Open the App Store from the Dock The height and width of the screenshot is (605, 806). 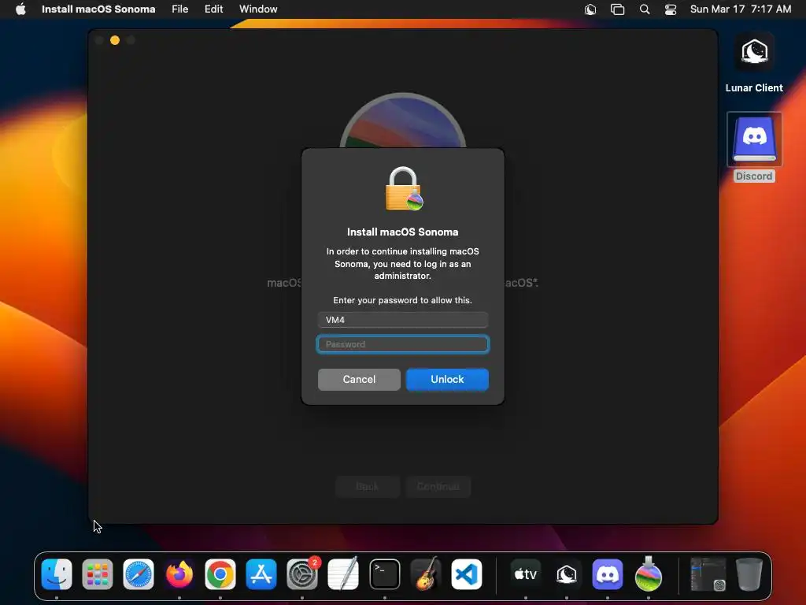pyautogui.click(x=261, y=574)
